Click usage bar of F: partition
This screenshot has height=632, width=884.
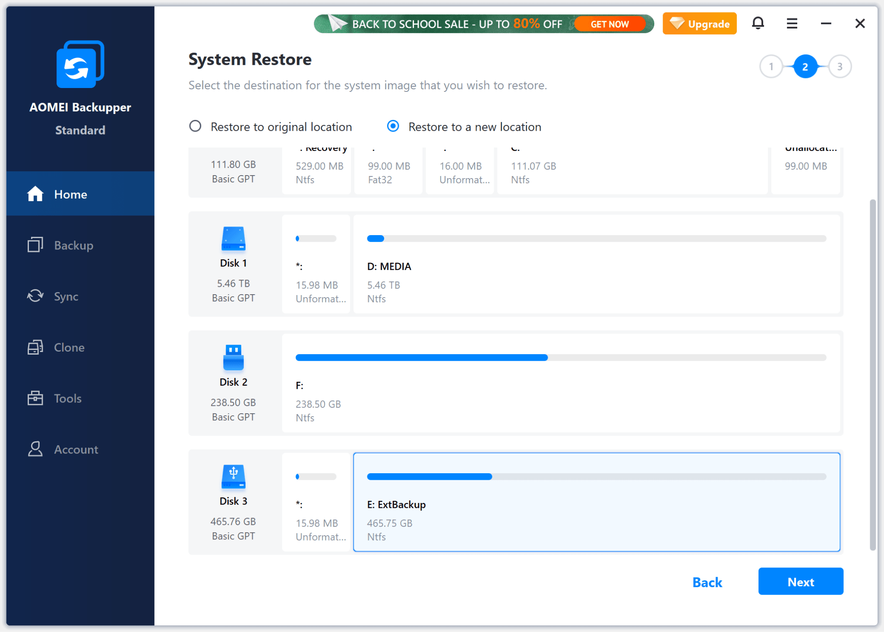point(561,358)
